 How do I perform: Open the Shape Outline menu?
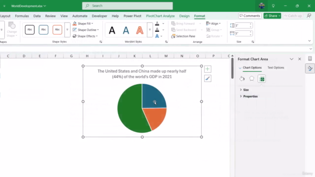(x=86, y=29)
